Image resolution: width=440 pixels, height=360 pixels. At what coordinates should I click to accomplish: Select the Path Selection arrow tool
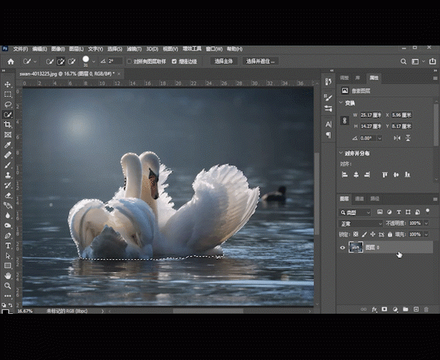pos(8,256)
